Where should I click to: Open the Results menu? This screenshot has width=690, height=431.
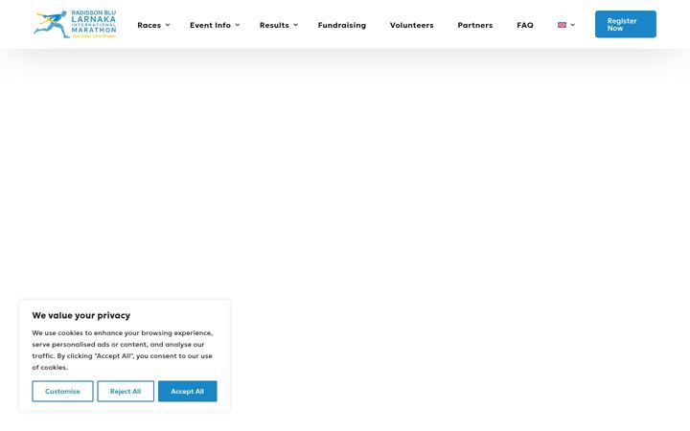[x=274, y=25]
